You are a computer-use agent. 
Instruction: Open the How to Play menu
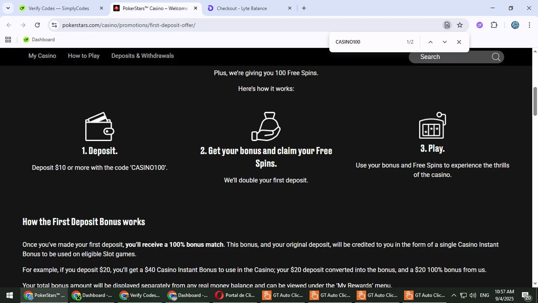(x=84, y=56)
